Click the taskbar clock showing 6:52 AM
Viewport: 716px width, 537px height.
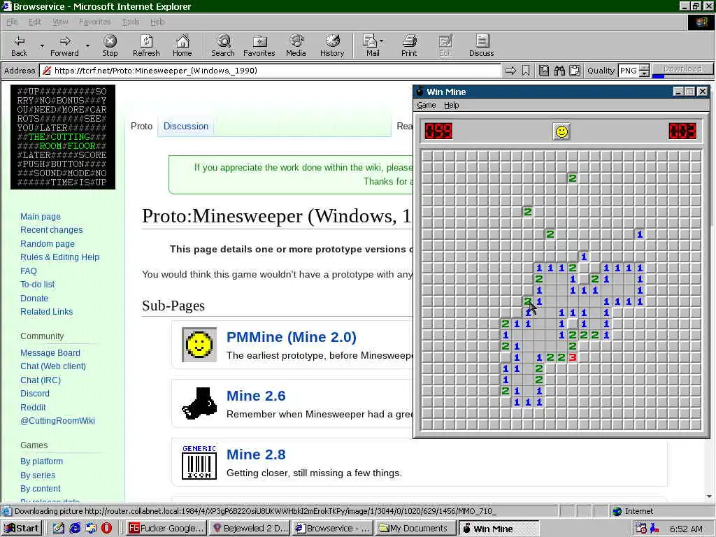[x=686, y=529]
